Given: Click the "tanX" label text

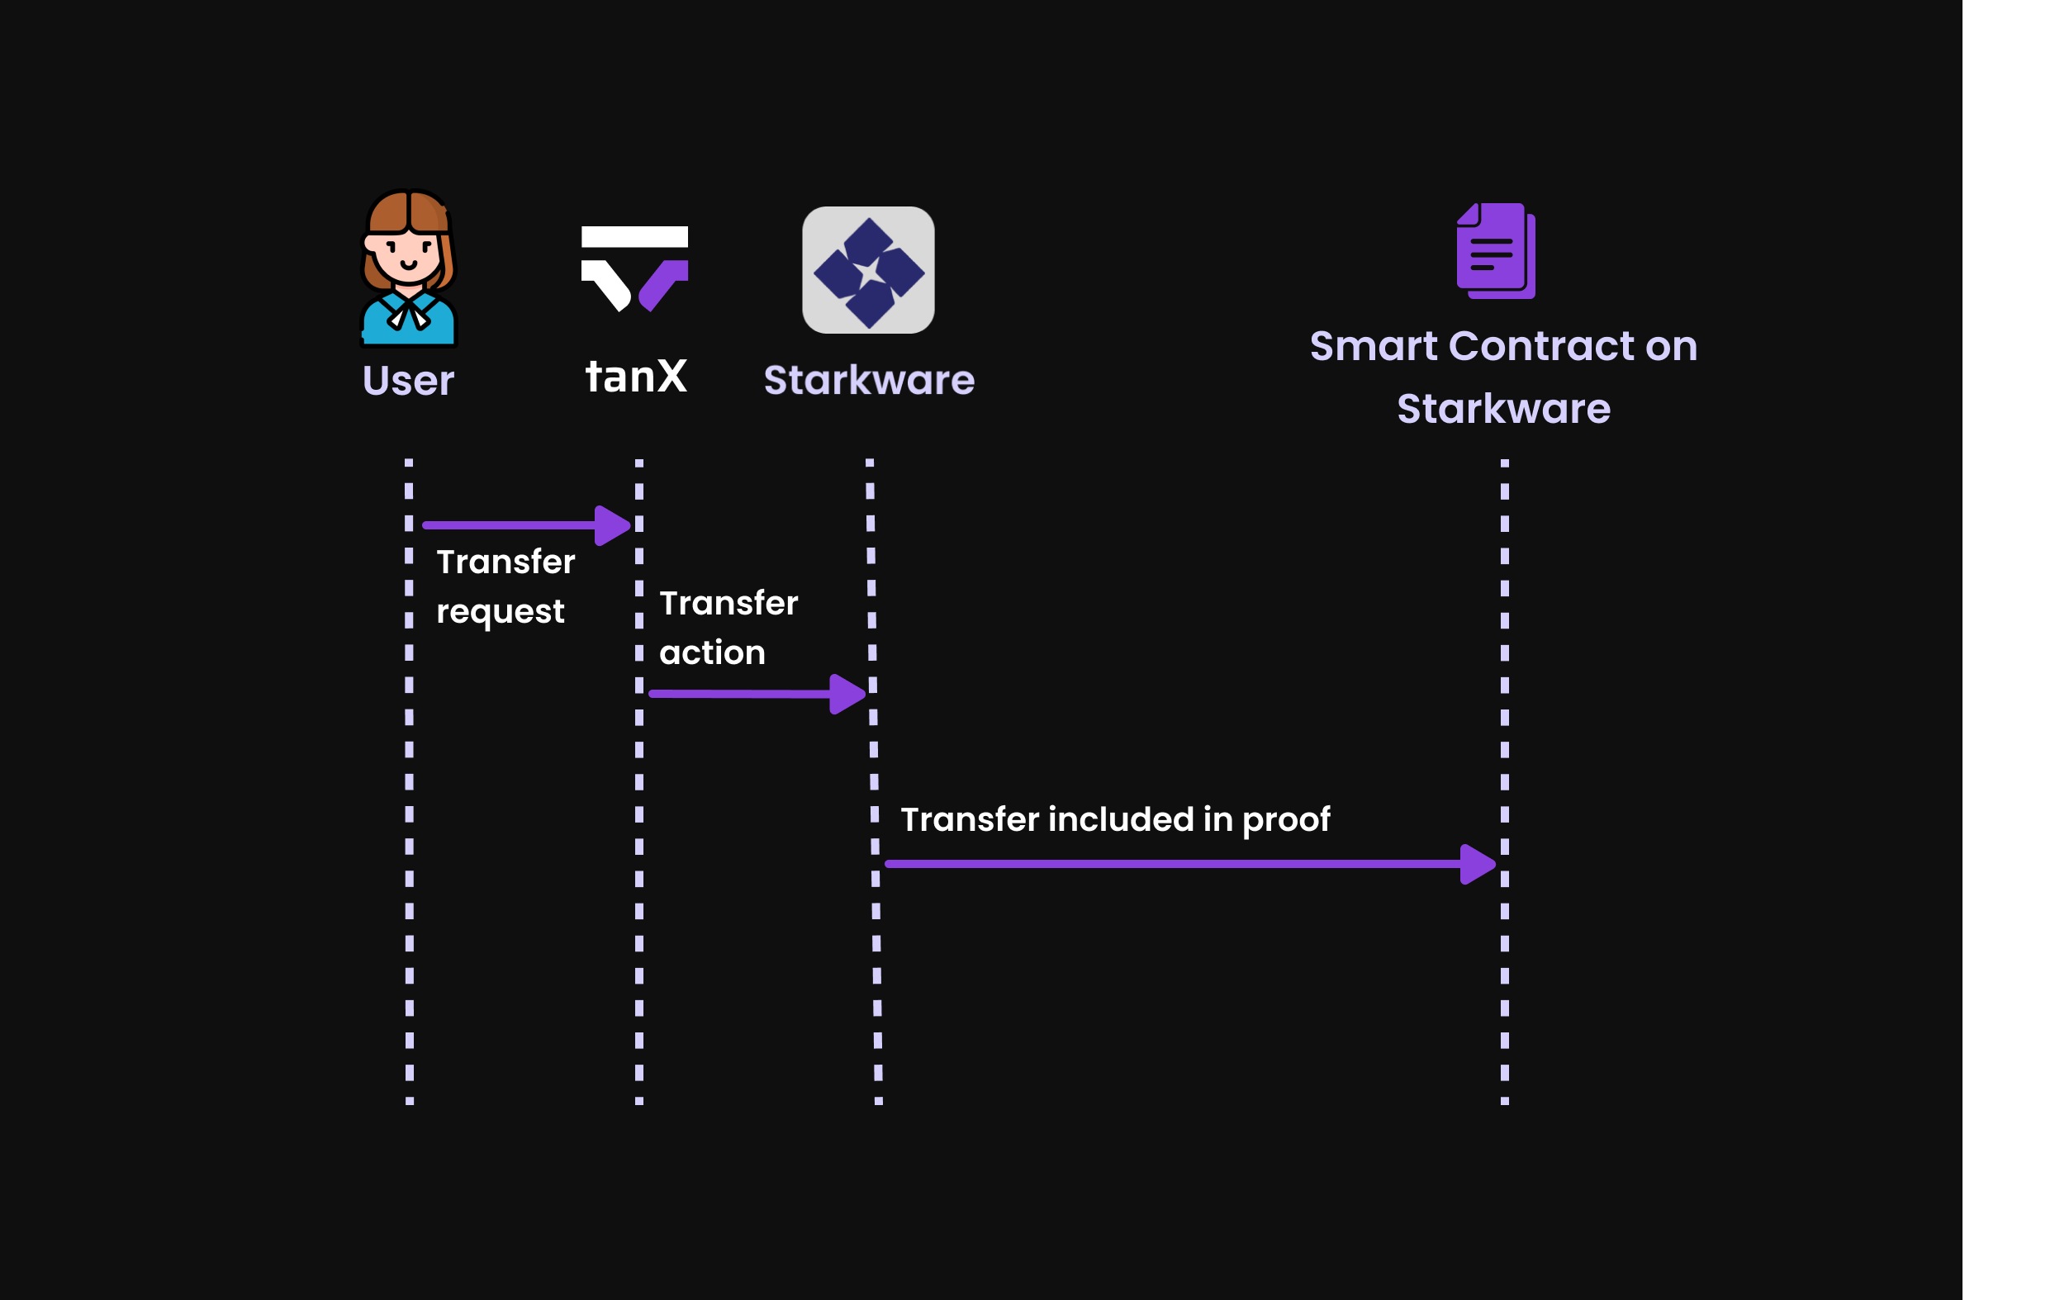Looking at the screenshot, I should pos(636,377).
